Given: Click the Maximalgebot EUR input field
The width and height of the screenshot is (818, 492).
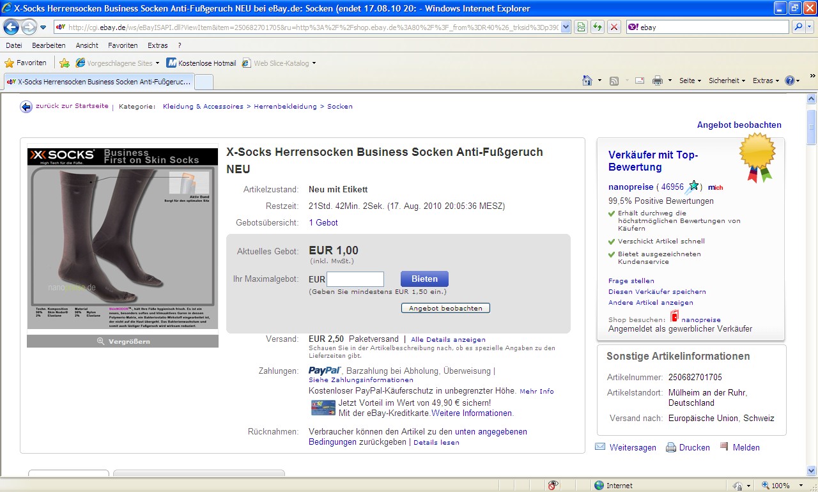Looking at the screenshot, I should tap(355, 279).
